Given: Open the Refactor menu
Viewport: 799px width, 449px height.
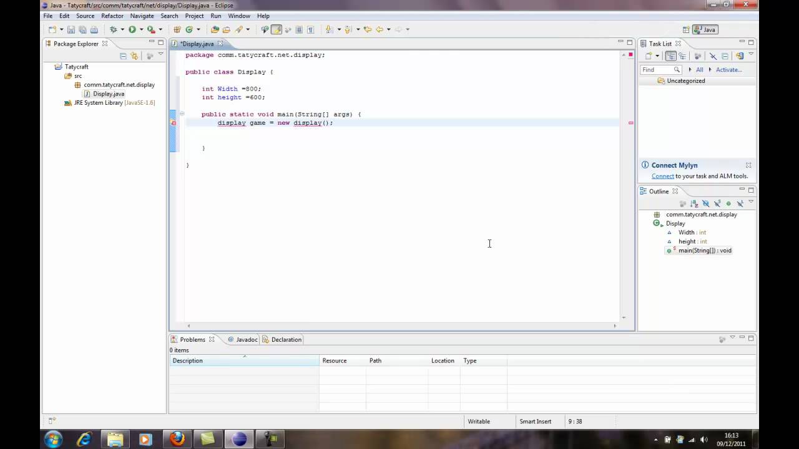Looking at the screenshot, I should click(x=112, y=16).
